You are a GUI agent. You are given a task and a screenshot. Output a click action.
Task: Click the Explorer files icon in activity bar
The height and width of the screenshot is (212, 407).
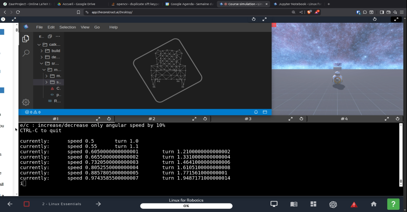[26, 39]
